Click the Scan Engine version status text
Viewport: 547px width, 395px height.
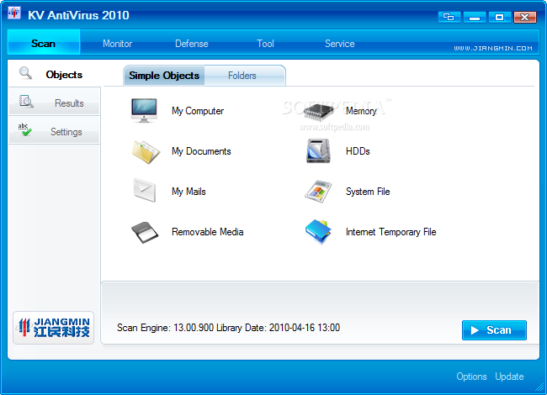coord(228,328)
